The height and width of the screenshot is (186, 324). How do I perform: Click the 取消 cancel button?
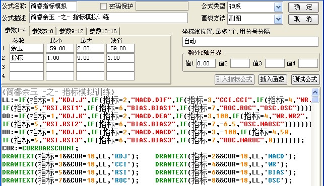click(x=303, y=19)
